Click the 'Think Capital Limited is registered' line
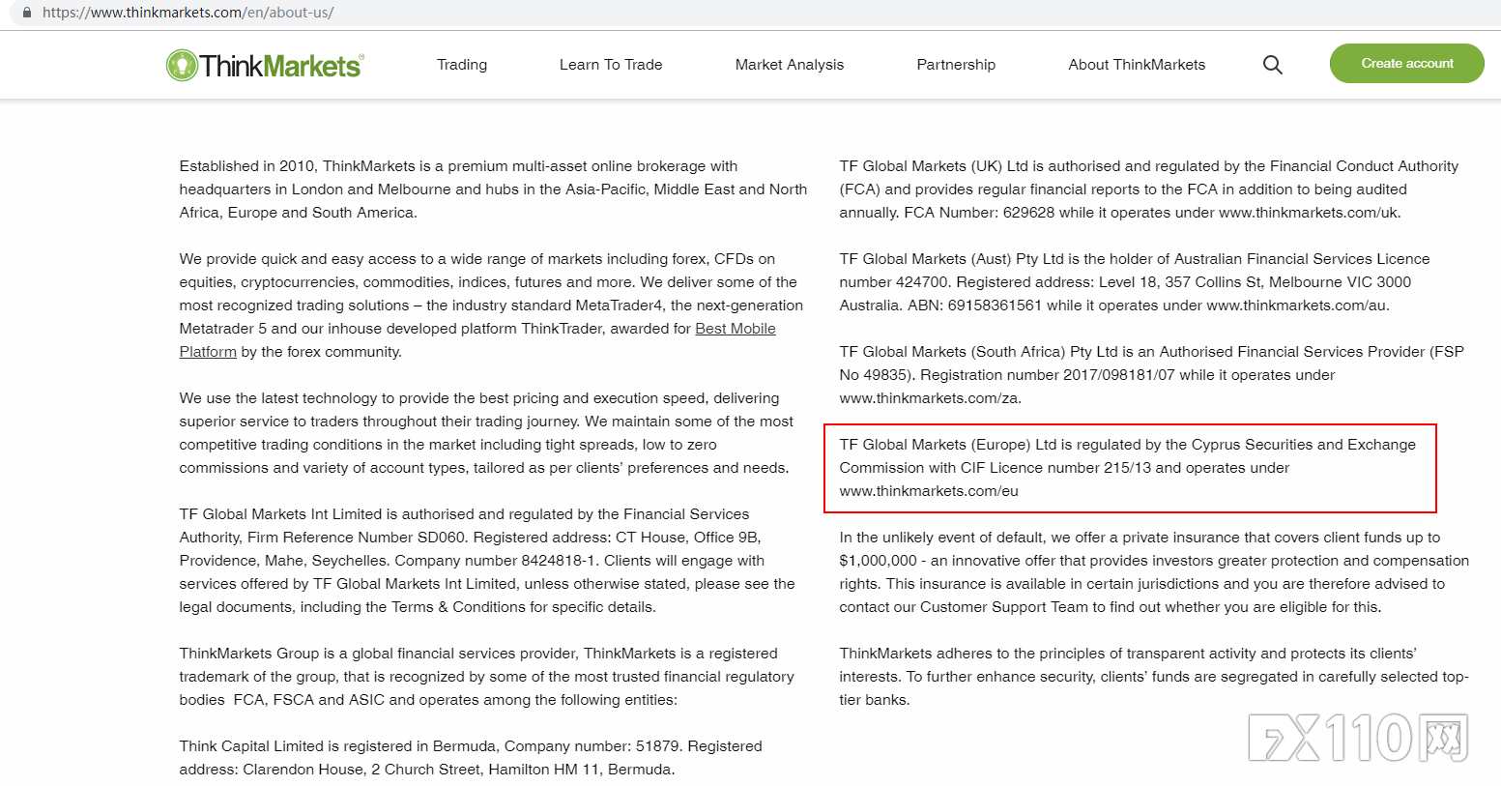Screen dimensions: 1501x786 pos(471,746)
